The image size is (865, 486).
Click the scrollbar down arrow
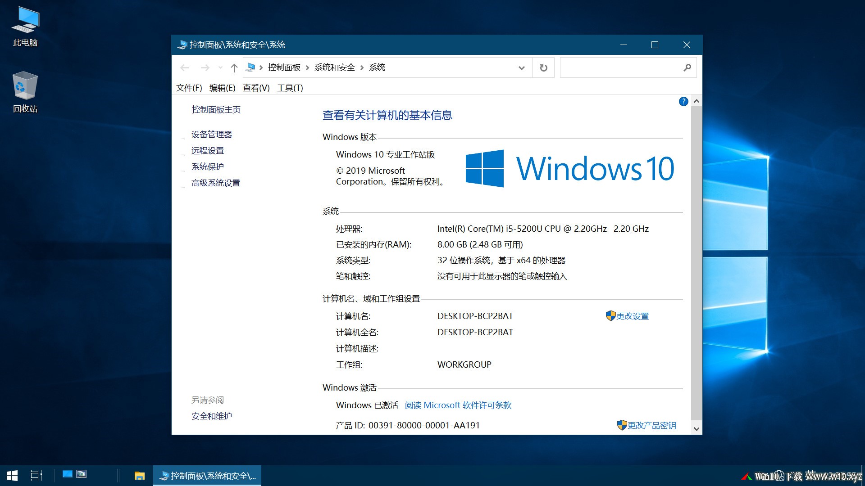(697, 429)
